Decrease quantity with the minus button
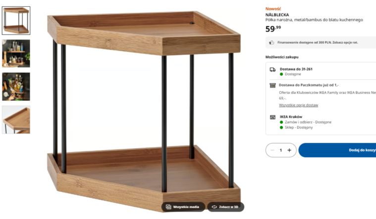Image resolution: width=376 pixels, height=219 pixels. (x=272, y=150)
